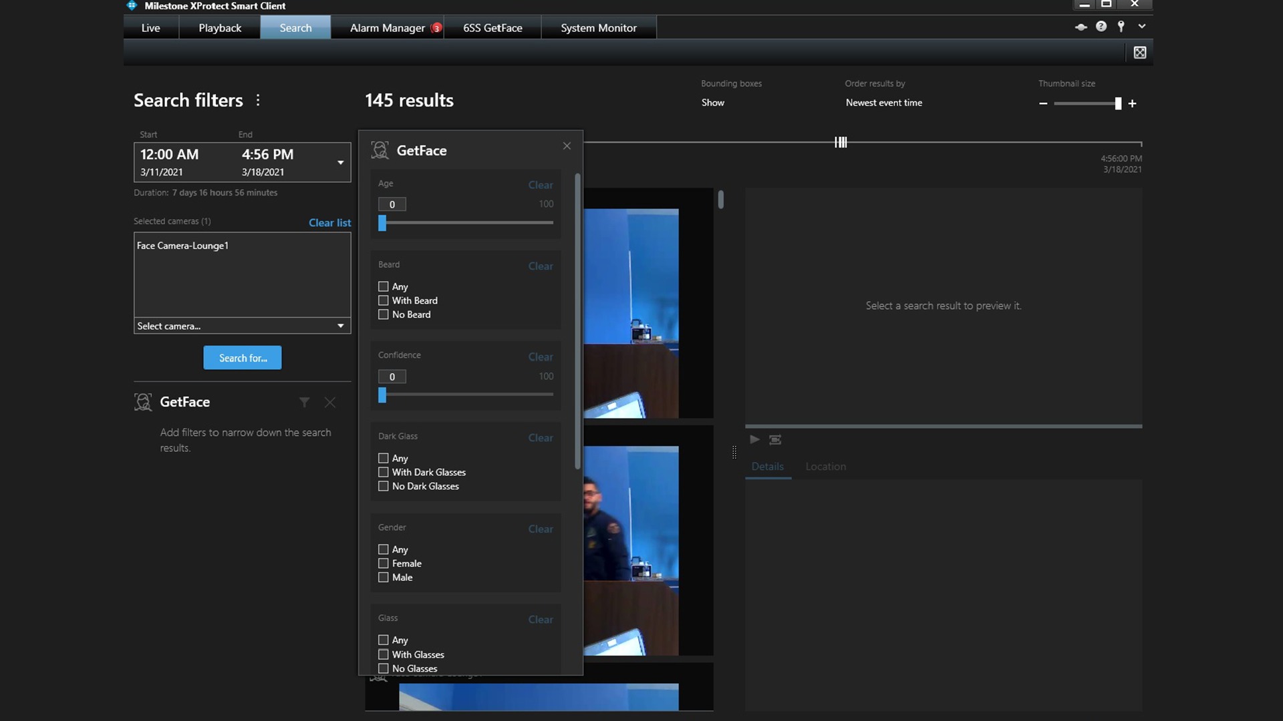Click the Confidence minimum value field
Screen dimensions: 1283x721
click(392, 377)
